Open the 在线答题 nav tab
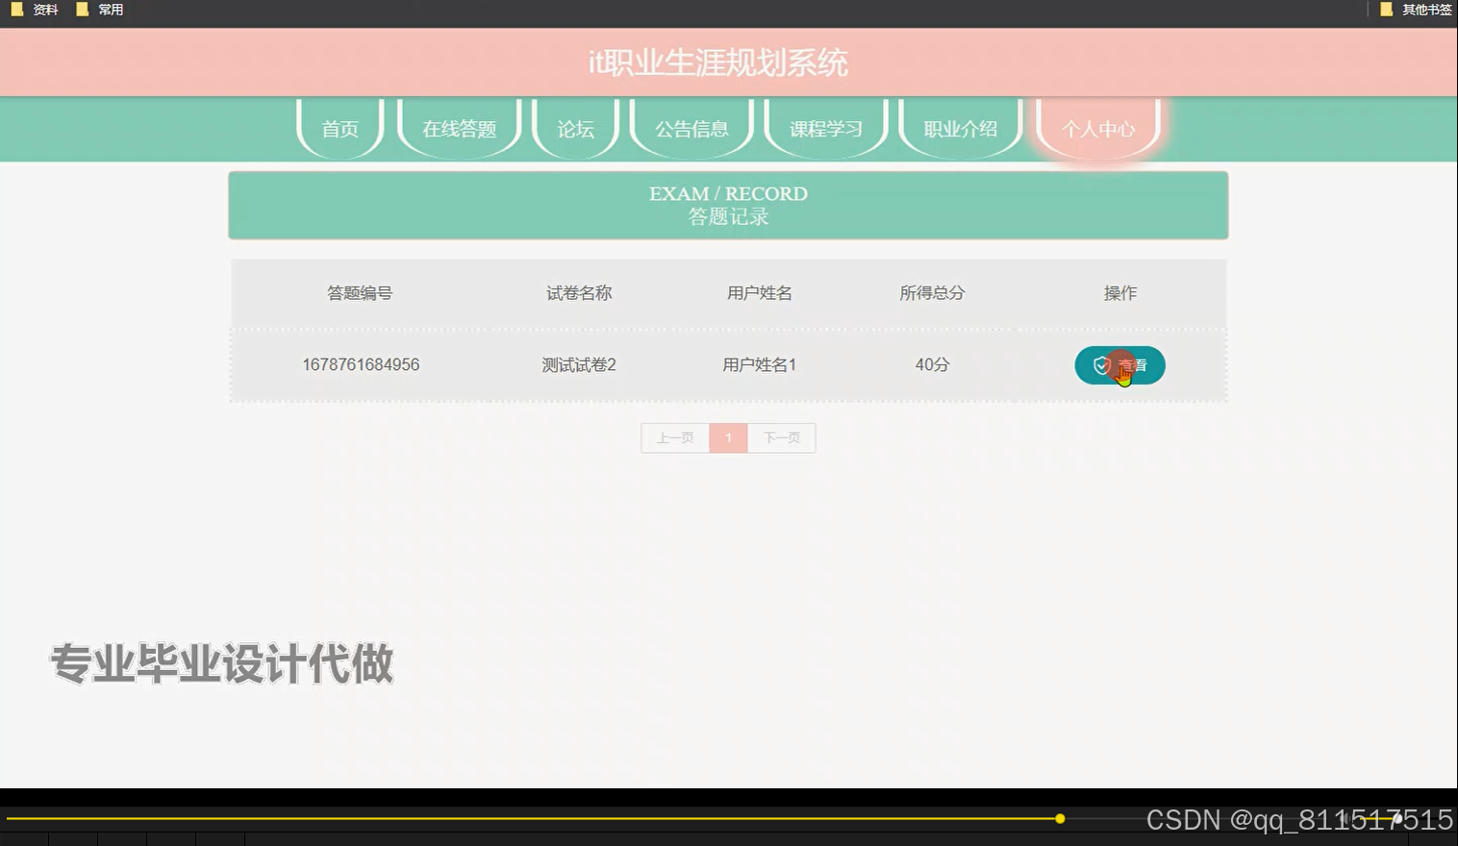The width and height of the screenshot is (1458, 846). click(x=460, y=129)
